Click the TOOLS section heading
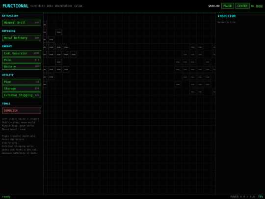This screenshot has height=199, width=265. [x=6, y=104]
